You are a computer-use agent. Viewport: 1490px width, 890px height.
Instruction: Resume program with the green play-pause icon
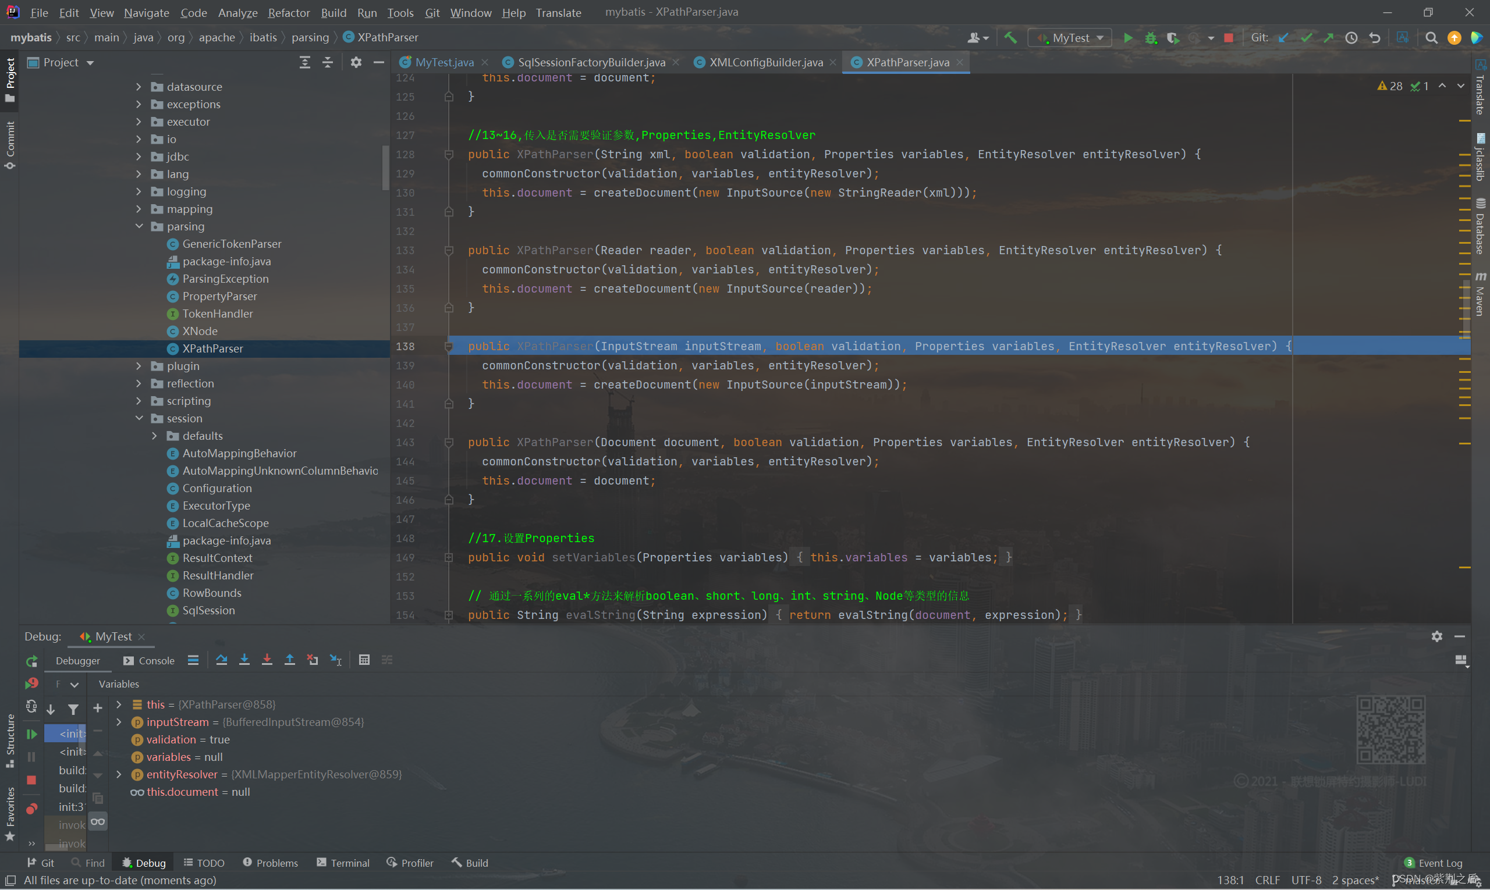(x=32, y=734)
